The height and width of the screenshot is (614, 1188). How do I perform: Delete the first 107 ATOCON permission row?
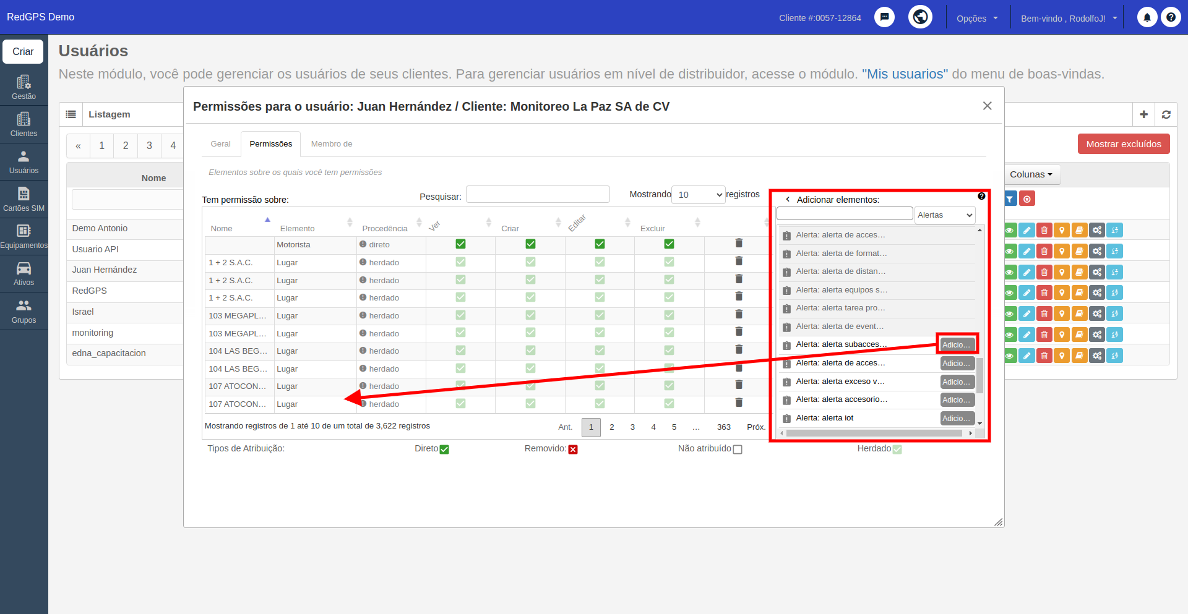pyautogui.click(x=739, y=385)
